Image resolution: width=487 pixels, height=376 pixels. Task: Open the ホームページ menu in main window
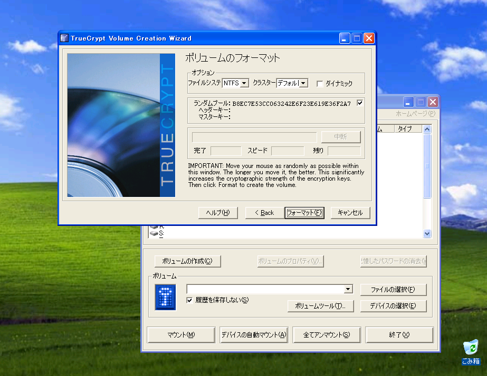tap(415, 114)
